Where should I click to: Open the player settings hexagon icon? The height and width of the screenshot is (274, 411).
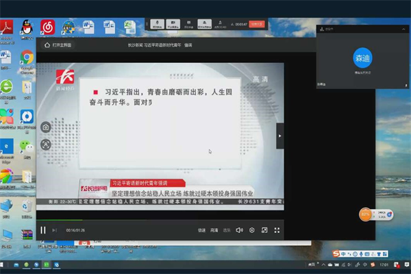252,230
